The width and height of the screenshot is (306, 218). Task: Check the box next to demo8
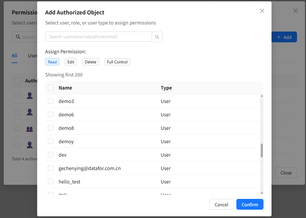[x=51, y=128]
